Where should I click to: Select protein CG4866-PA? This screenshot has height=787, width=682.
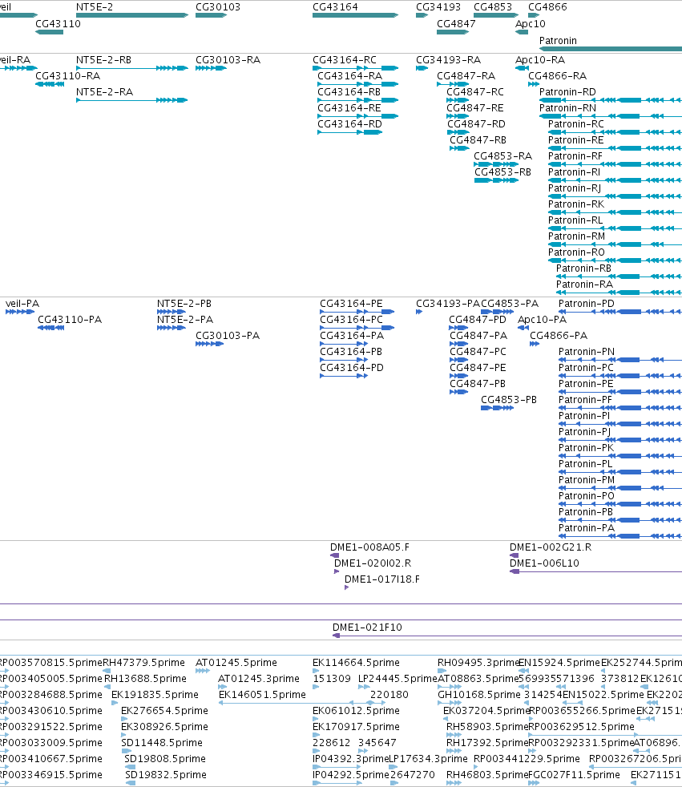pos(535,345)
